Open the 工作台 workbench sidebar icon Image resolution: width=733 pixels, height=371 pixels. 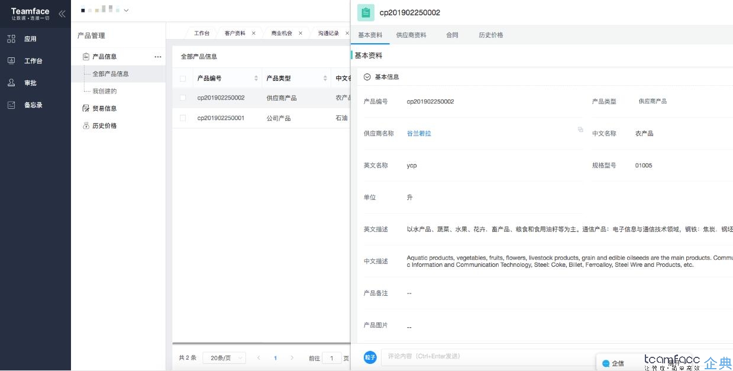click(x=11, y=61)
